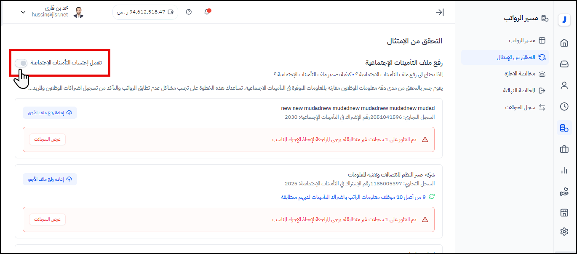Select the highlighted payroll icon in the rail
The width and height of the screenshot is (577, 254).
(x=564, y=128)
